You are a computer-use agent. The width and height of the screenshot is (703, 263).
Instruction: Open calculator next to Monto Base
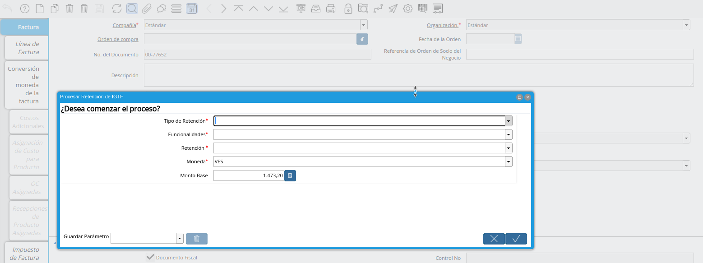[x=290, y=175]
